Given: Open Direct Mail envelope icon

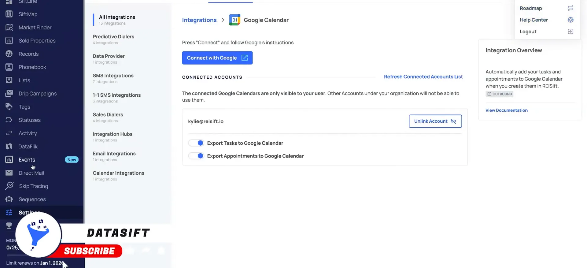Looking at the screenshot, I should 9,173.
